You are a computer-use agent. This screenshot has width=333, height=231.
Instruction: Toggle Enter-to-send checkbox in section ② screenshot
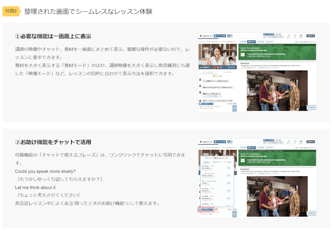click(x=228, y=209)
